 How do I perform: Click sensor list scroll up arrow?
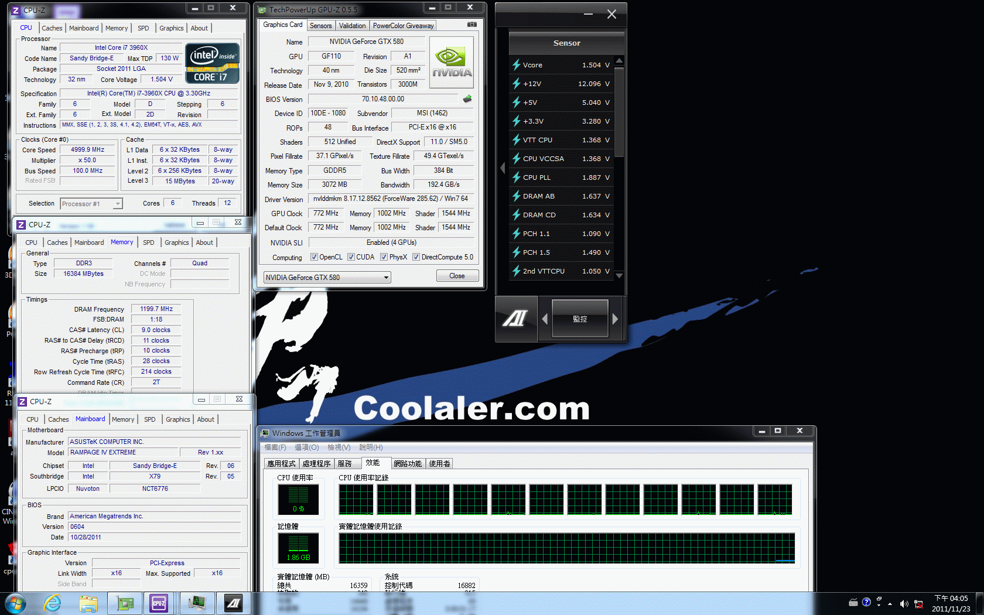[x=619, y=61]
